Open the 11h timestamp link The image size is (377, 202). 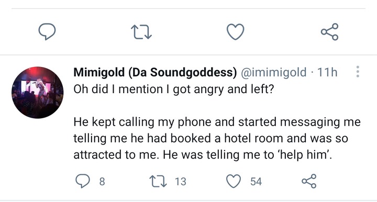pyautogui.click(x=327, y=72)
